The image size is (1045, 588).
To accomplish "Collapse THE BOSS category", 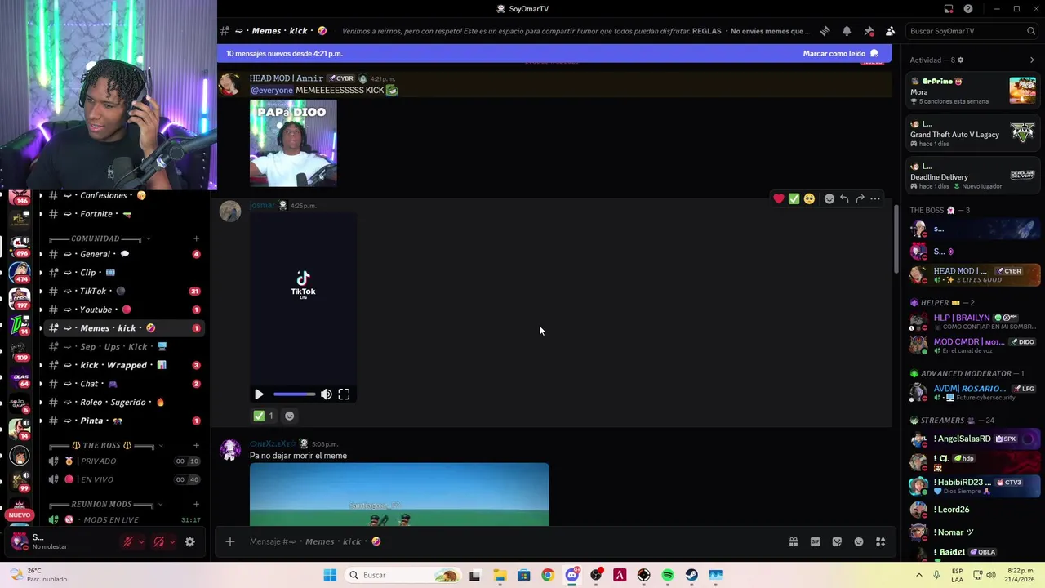I will click(x=106, y=445).
